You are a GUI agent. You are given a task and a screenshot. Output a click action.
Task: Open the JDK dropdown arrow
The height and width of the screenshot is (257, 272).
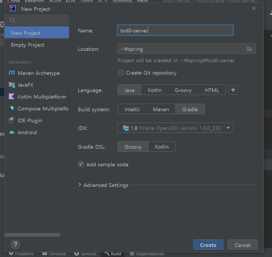click(228, 128)
